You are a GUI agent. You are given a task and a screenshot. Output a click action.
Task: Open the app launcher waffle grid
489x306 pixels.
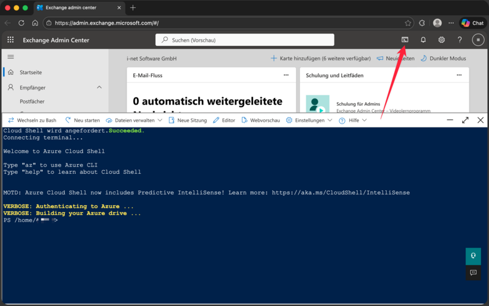click(10, 40)
